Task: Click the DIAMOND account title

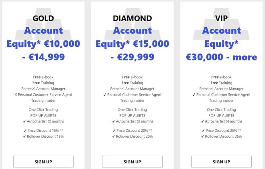Action: coord(132,18)
